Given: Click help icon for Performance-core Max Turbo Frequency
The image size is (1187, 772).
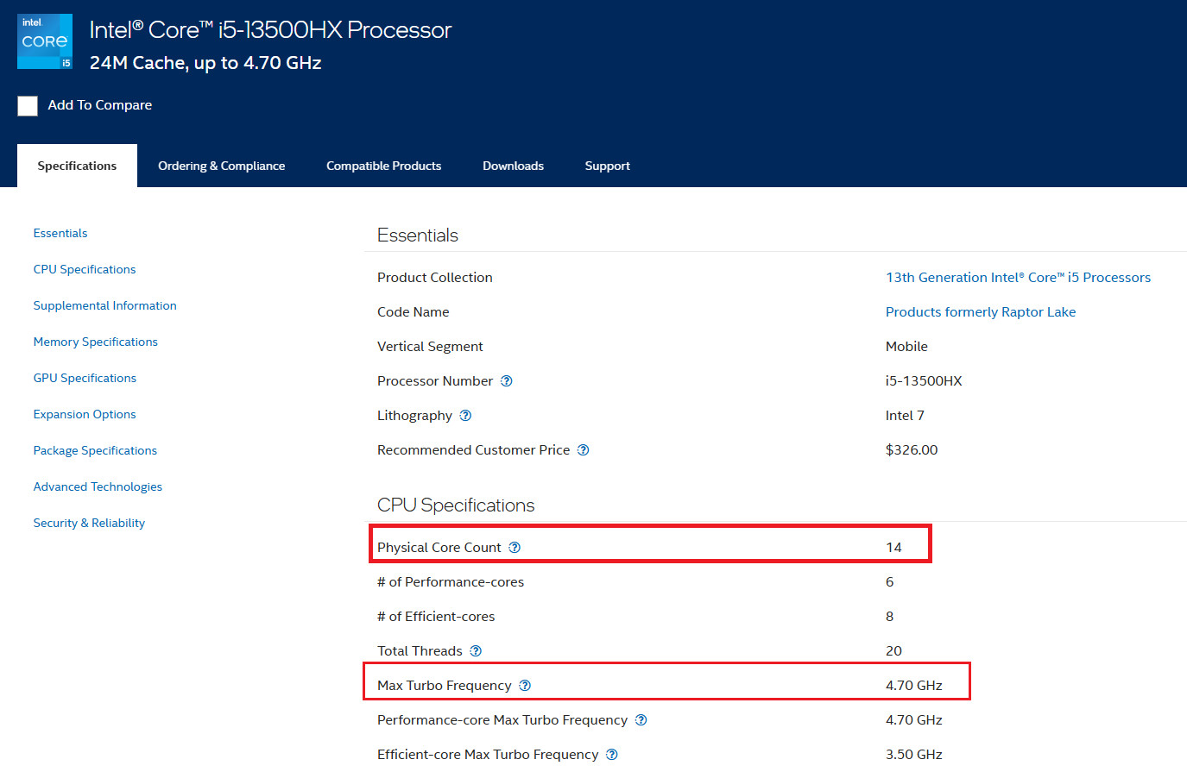Looking at the screenshot, I should pyautogui.click(x=641, y=720).
